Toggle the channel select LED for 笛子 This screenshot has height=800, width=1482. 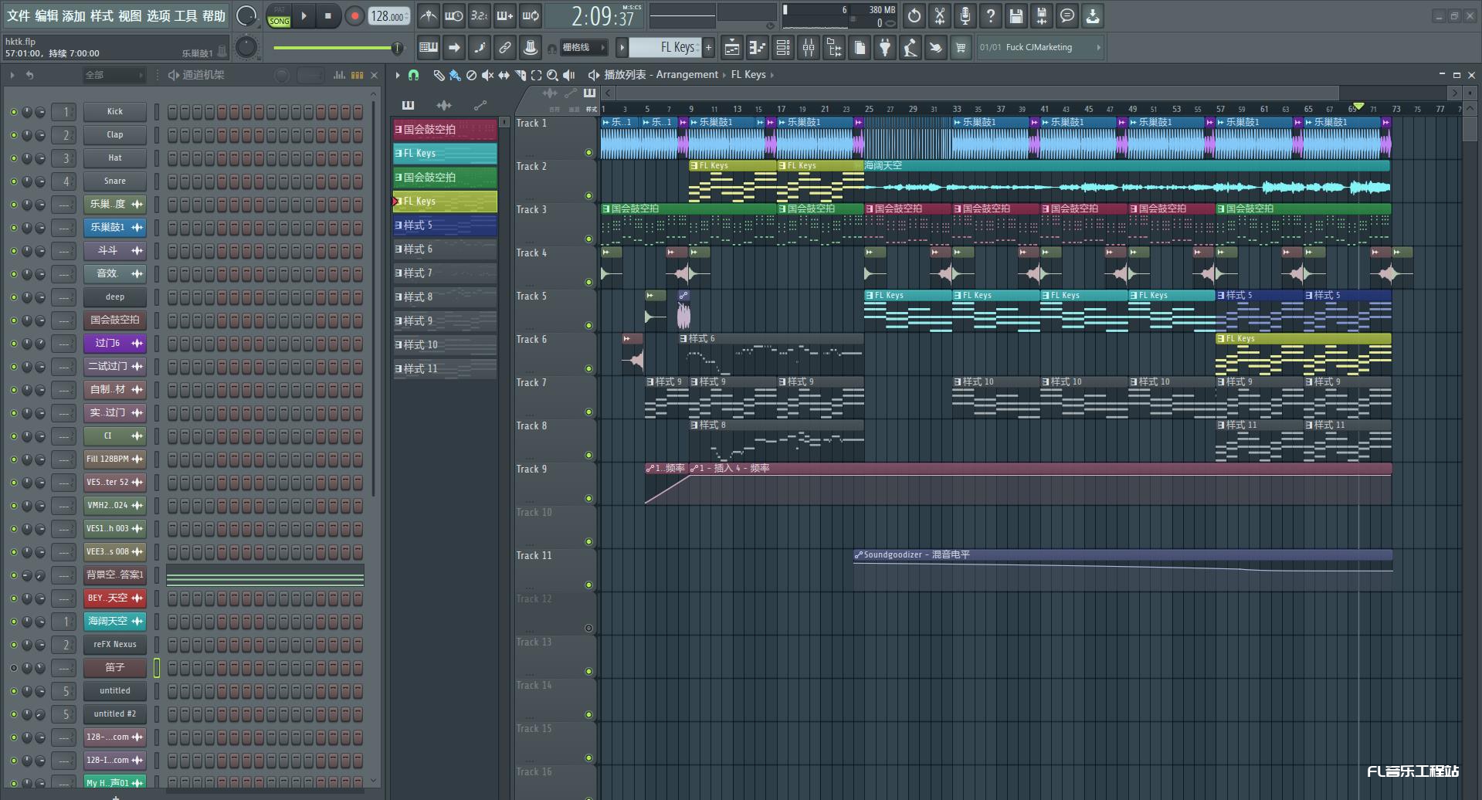tap(157, 668)
